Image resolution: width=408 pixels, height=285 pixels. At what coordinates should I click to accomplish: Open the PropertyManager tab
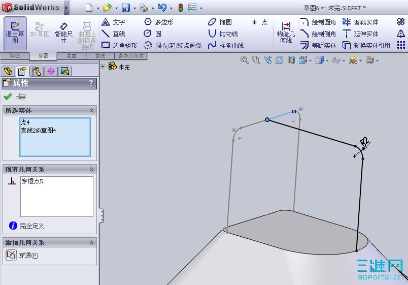pyautogui.click(x=22, y=71)
